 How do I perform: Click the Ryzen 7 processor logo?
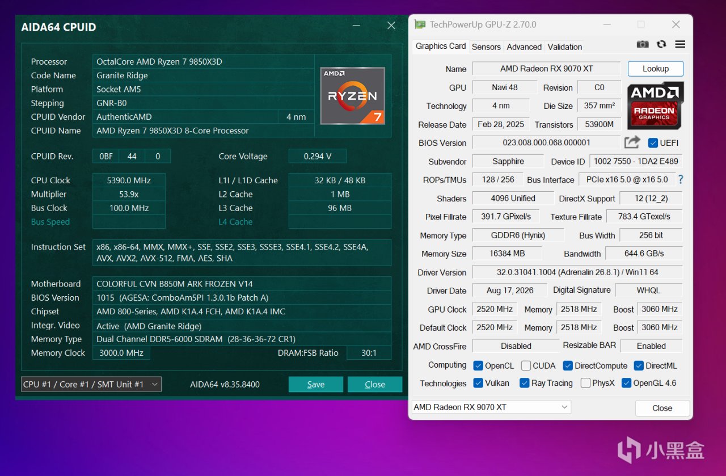click(353, 95)
